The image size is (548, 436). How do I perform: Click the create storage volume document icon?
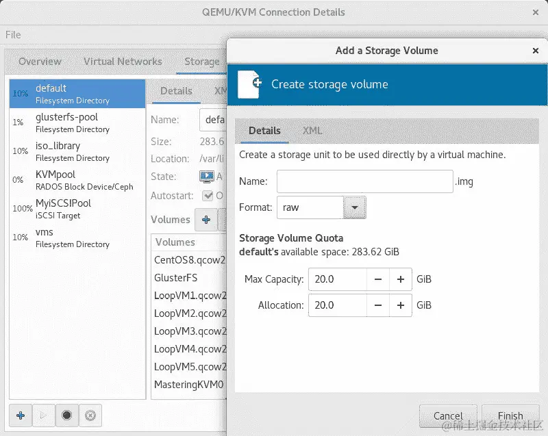click(249, 84)
